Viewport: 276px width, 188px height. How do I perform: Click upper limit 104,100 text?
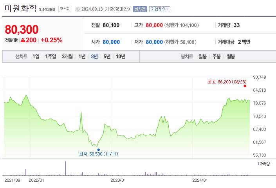182,25
